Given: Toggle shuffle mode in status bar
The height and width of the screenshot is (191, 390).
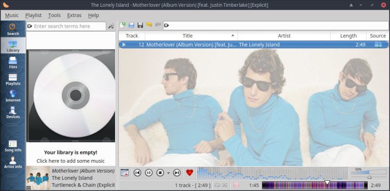Looking at the screenshot, I should click(225, 185).
